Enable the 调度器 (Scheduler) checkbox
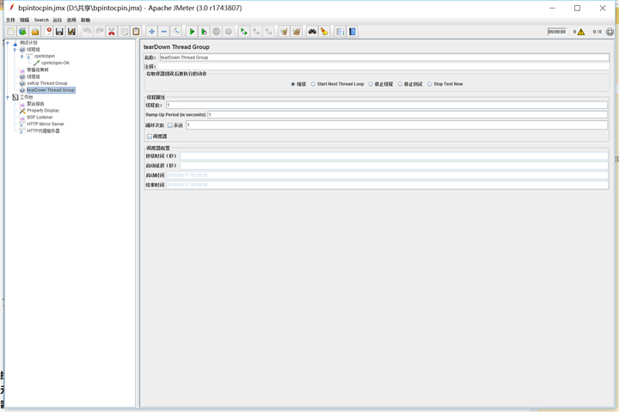619x412 pixels. (150, 136)
